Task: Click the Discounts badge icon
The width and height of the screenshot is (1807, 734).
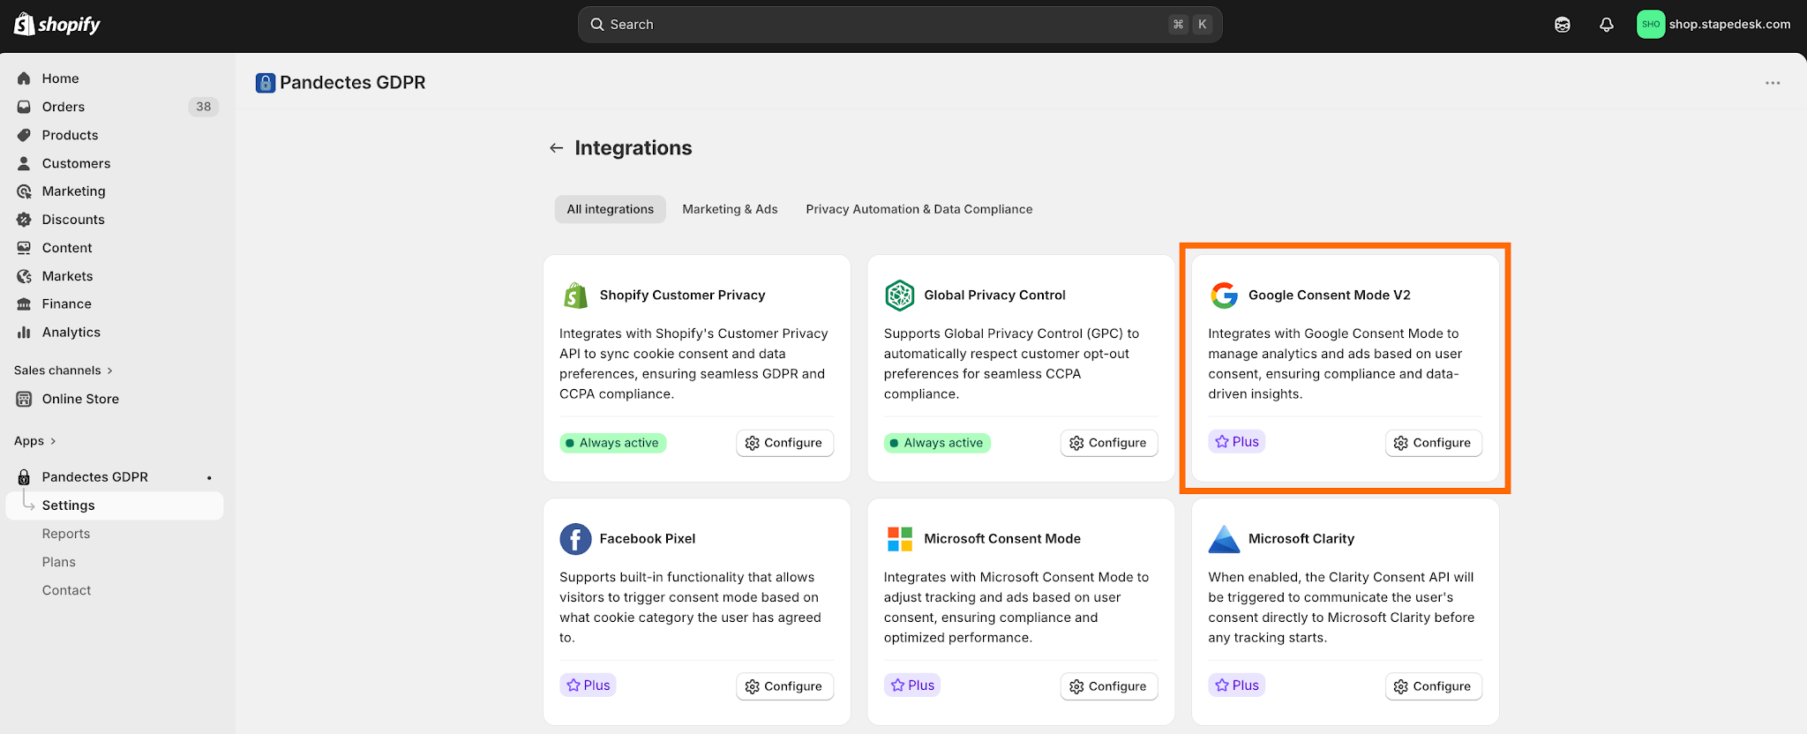Action: [x=24, y=220]
